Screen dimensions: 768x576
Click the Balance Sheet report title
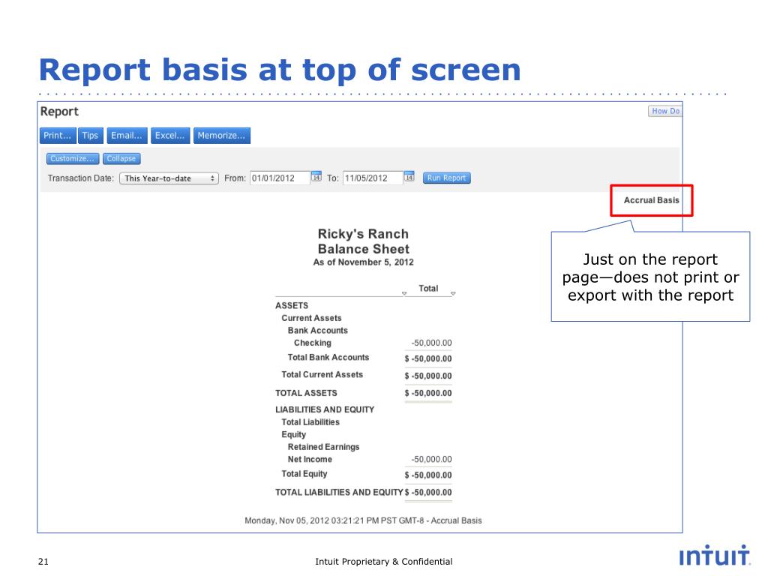coord(364,249)
